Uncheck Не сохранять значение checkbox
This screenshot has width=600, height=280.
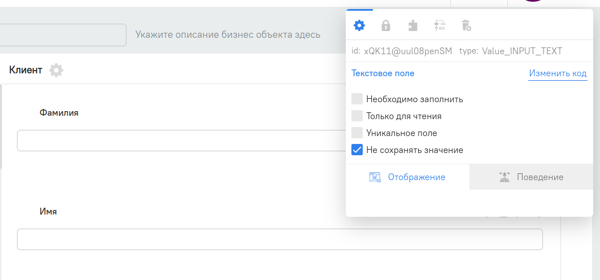(357, 150)
